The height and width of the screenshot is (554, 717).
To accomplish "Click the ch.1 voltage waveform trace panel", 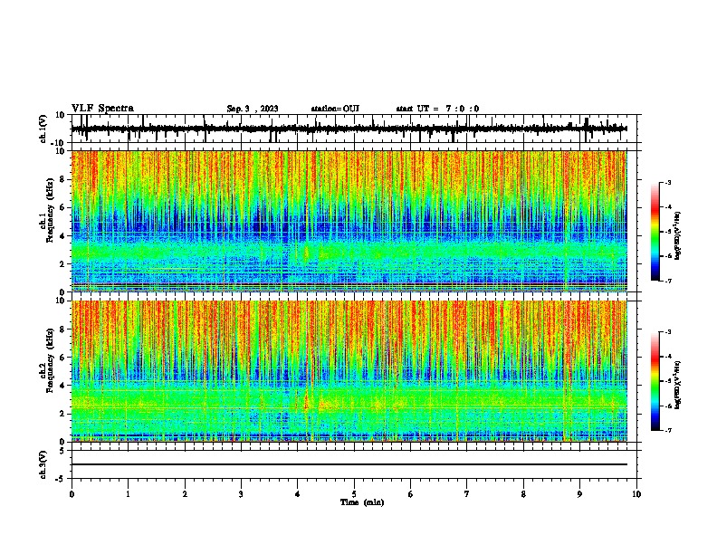I will [x=354, y=129].
